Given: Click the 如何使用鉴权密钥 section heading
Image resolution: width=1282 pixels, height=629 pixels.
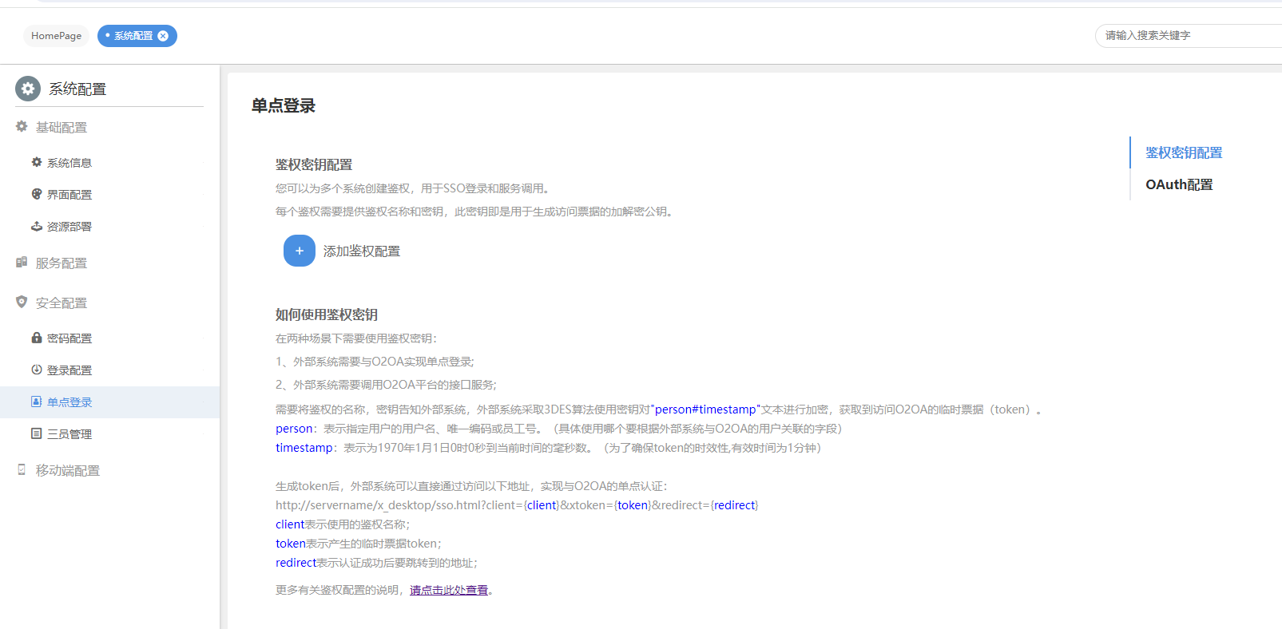Looking at the screenshot, I should [x=327, y=314].
